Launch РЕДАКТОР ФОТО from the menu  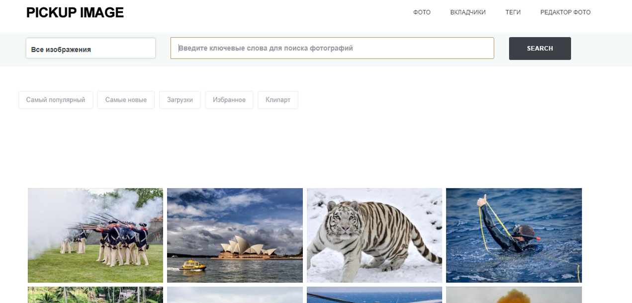point(565,12)
